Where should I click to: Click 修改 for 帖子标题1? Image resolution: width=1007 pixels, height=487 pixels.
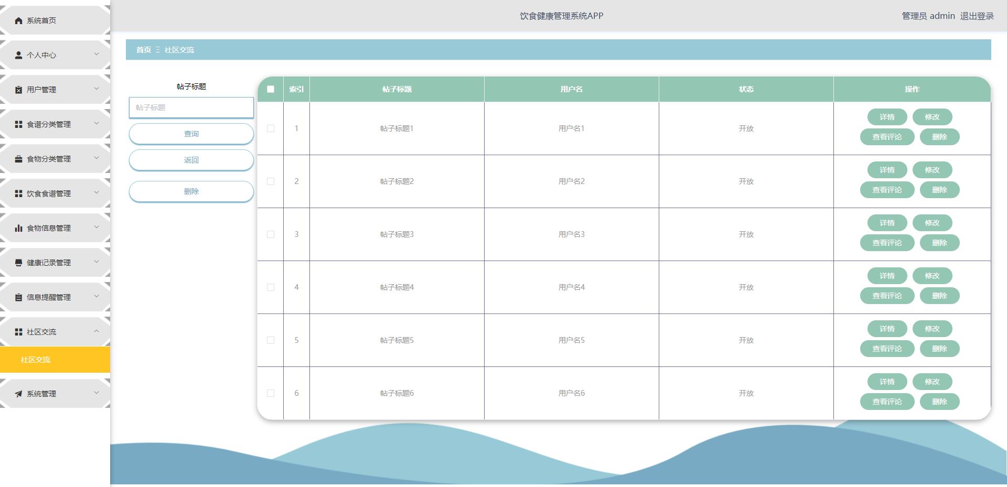click(x=932, y=117)
